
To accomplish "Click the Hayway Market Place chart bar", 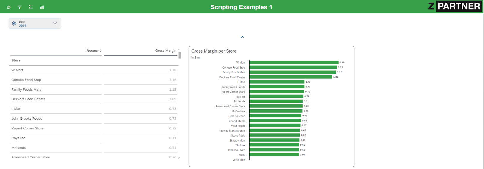I will (275, 130).
